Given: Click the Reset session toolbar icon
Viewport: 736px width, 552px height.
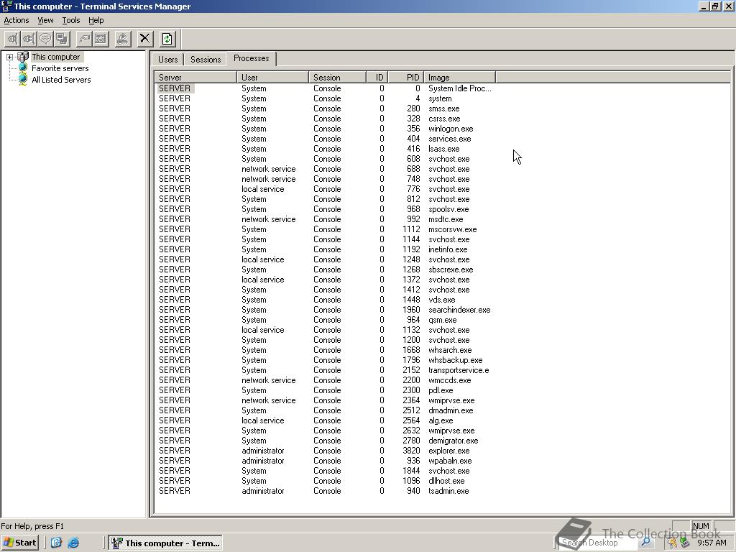Looking at the screenshot, I should click(85, 39).
